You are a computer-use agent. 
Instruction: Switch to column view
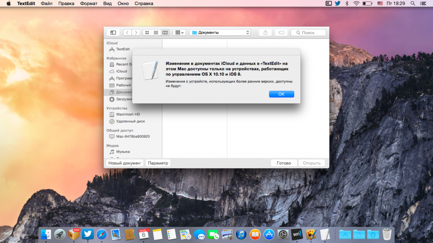point(165,33)
